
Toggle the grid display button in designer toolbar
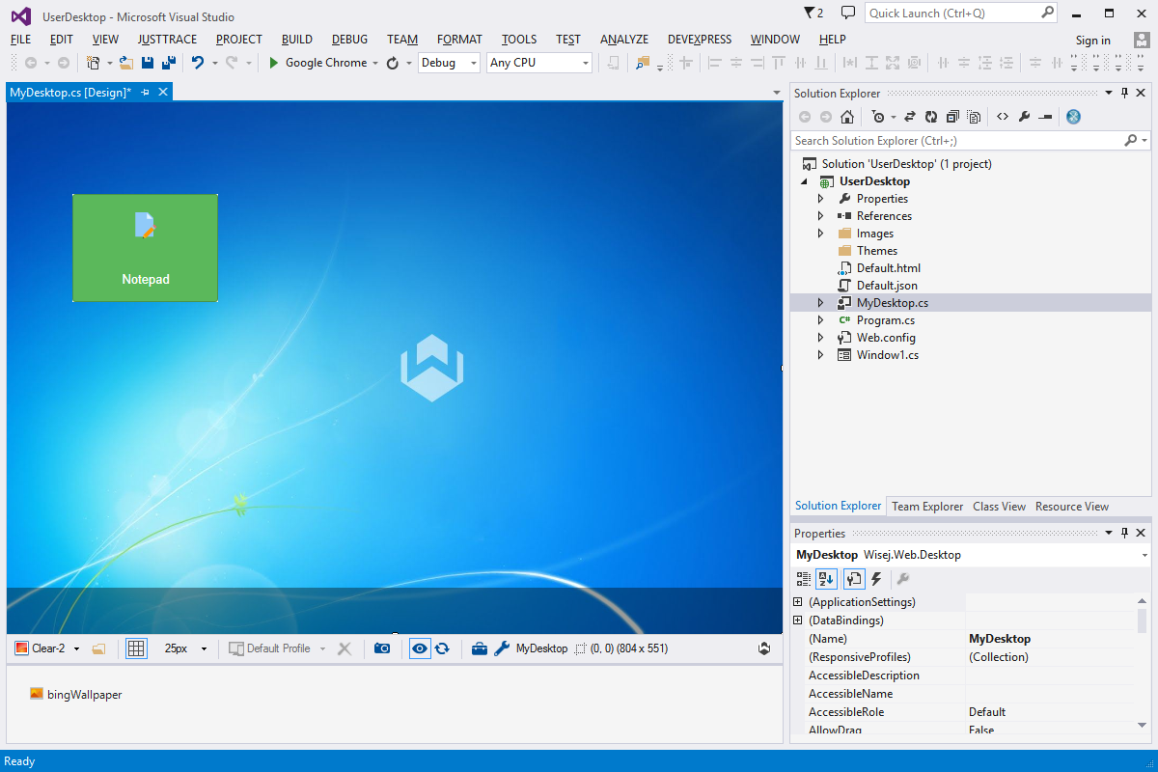pyautogui.click(x=136, y=648)
